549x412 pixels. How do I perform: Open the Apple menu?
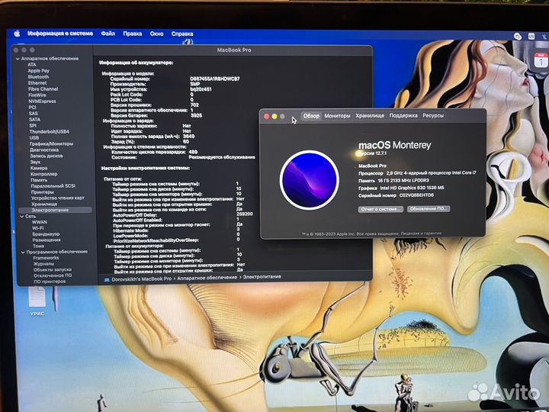(x=17, y=34)
